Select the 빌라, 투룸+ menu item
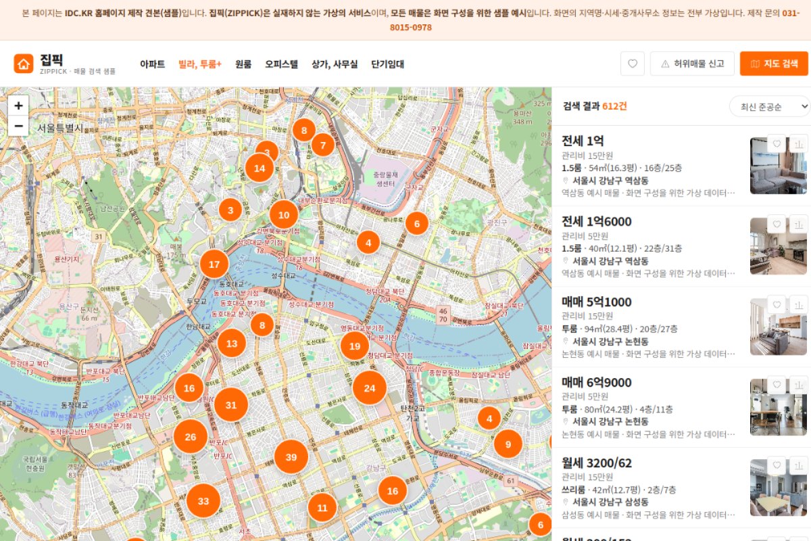 [200, 64]
